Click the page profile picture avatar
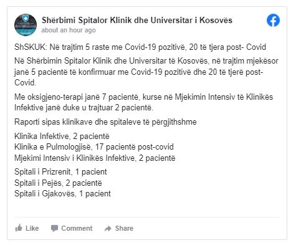Image resolution: width=301 pixels, height=245 pixels. (x=26, y=25)
